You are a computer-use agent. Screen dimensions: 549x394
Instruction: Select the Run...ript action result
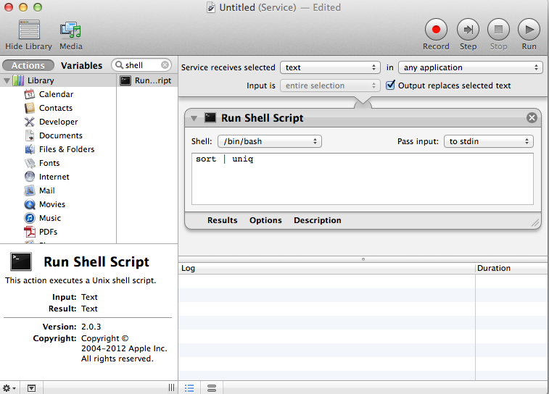pyautogui.click(x=147, y=80)
